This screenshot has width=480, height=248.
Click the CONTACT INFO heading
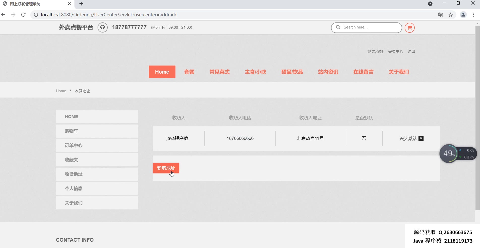[x=75, y=240]
